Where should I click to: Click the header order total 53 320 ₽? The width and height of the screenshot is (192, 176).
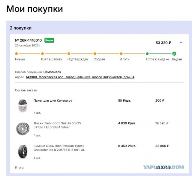click(163, 43)
